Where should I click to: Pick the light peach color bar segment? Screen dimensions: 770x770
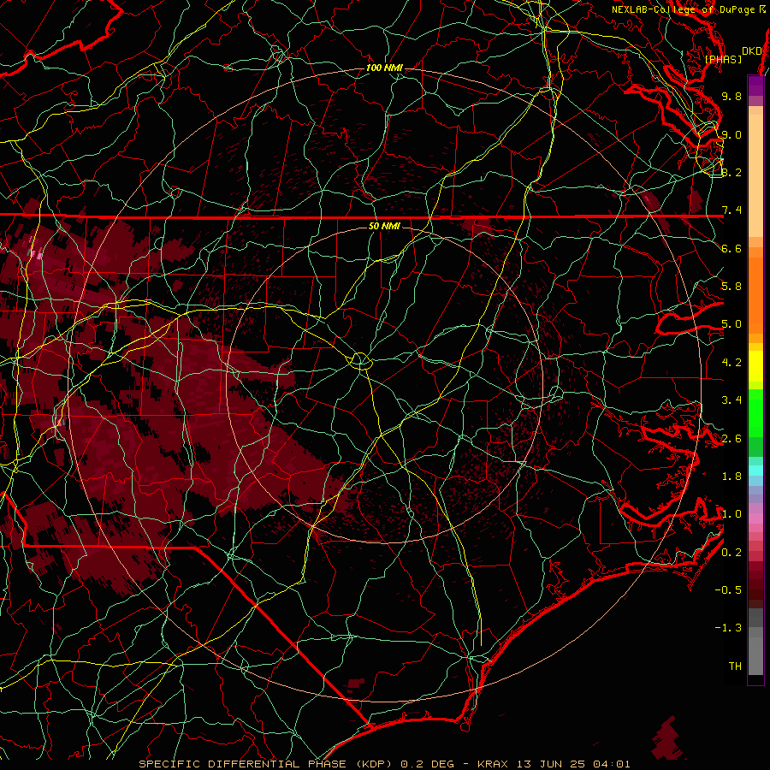(755, 177)
